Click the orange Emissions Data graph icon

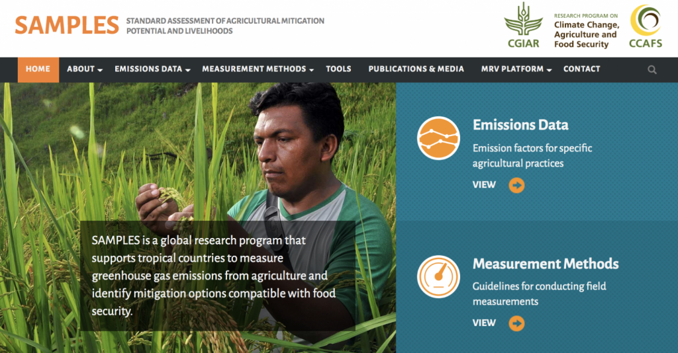[438, 137]
